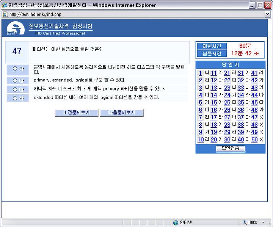Open question 27 from answer sheet
273x227 pixels.
pyautogui.click(x=227, y=117)
